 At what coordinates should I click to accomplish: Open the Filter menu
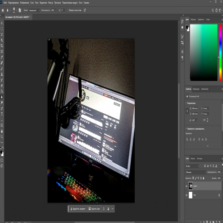[50, 3]
